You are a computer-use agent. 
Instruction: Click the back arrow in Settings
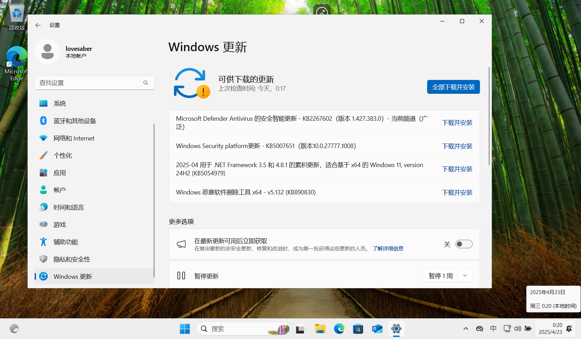point(38,25)
